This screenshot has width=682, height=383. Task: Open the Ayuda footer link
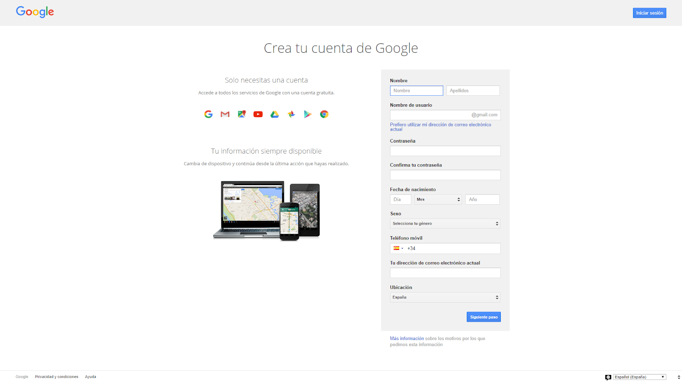90,377
